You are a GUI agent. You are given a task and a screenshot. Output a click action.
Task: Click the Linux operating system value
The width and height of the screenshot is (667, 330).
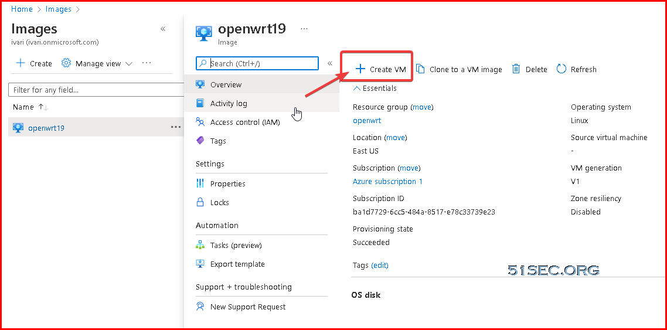click(579, 120)
